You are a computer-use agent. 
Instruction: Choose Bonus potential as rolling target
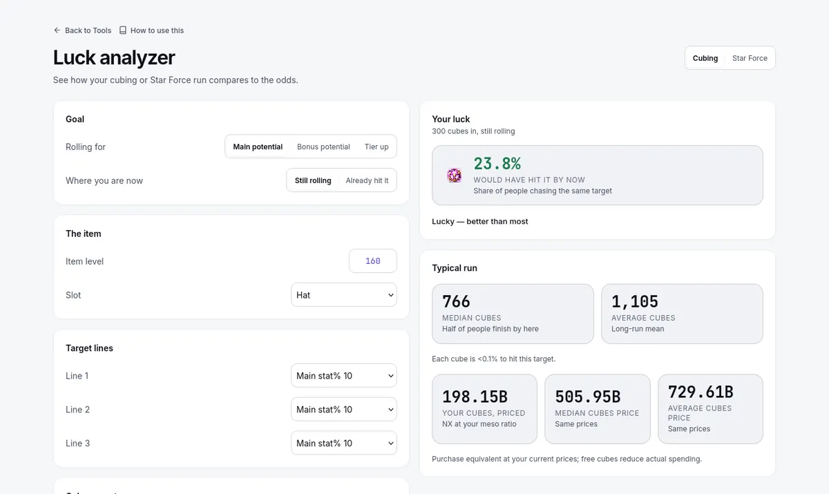tap(323, 146)
